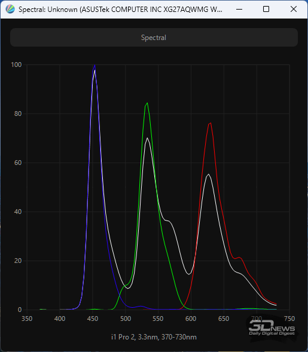Click the white curve dip near 600nm
Image resolution: width=308 pixels, height=352 pixels.
click(x=189, y=274)
